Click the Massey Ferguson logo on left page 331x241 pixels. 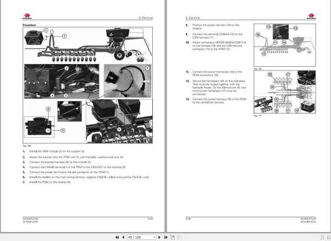click(27, 16)
